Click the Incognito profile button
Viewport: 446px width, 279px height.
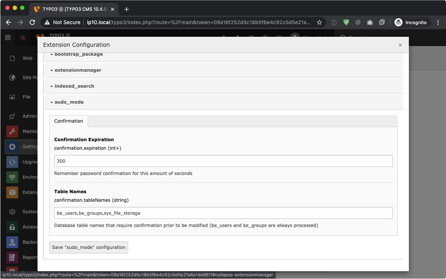coord(411,22)
